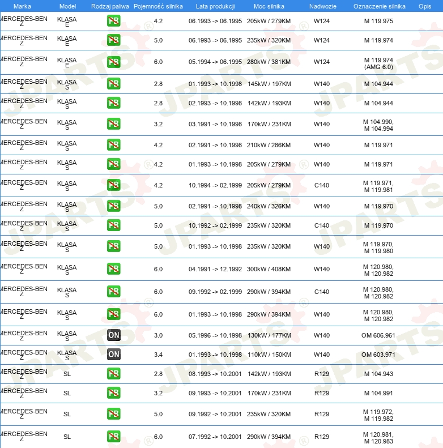Click the PB icon in the M 104.991 SL row
This screenshot has width=443, height=448.
point(113,393)
